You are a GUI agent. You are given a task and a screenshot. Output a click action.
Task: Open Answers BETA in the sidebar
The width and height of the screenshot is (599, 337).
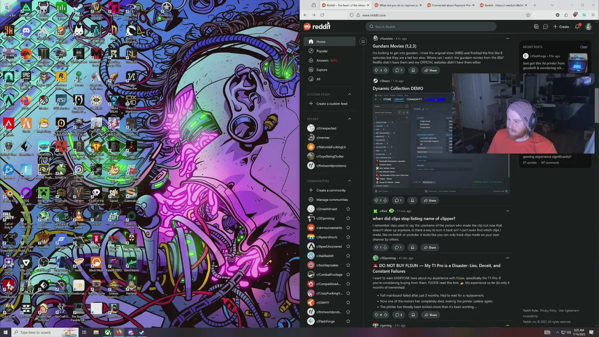pyautogui.click(x=329, y=60)
